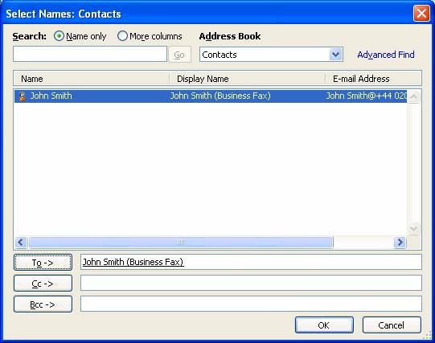Click in the Search text field
This screenshot has height=343, width=435.
click(x=90, y=54)
